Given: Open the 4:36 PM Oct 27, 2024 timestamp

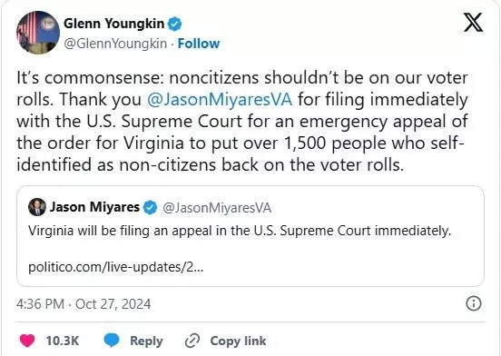Looking at the screenshot, I should click(x=83, y=303).
